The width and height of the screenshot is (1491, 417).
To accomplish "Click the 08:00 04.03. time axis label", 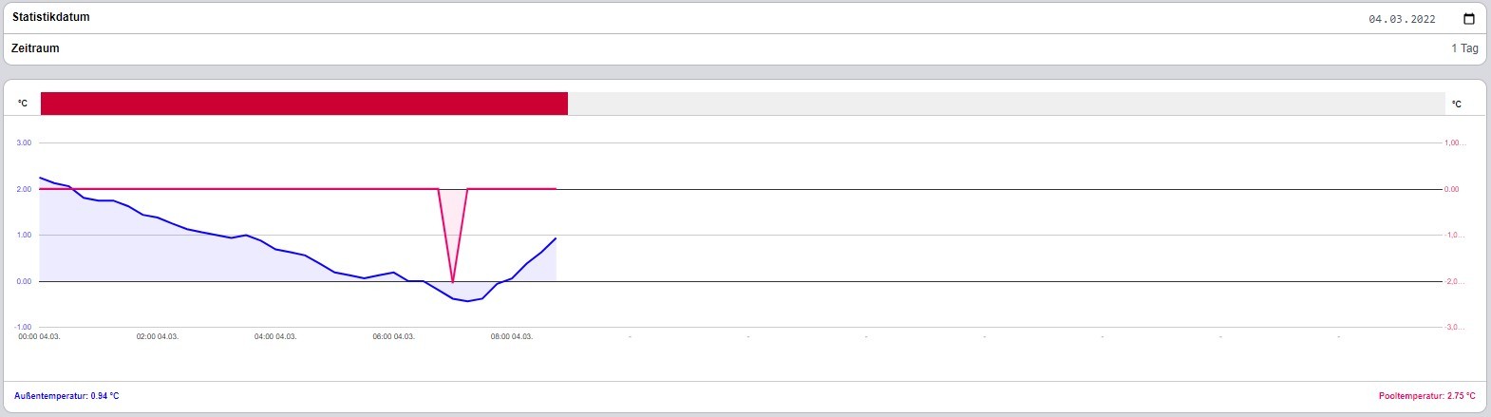I will click(511, 336).
